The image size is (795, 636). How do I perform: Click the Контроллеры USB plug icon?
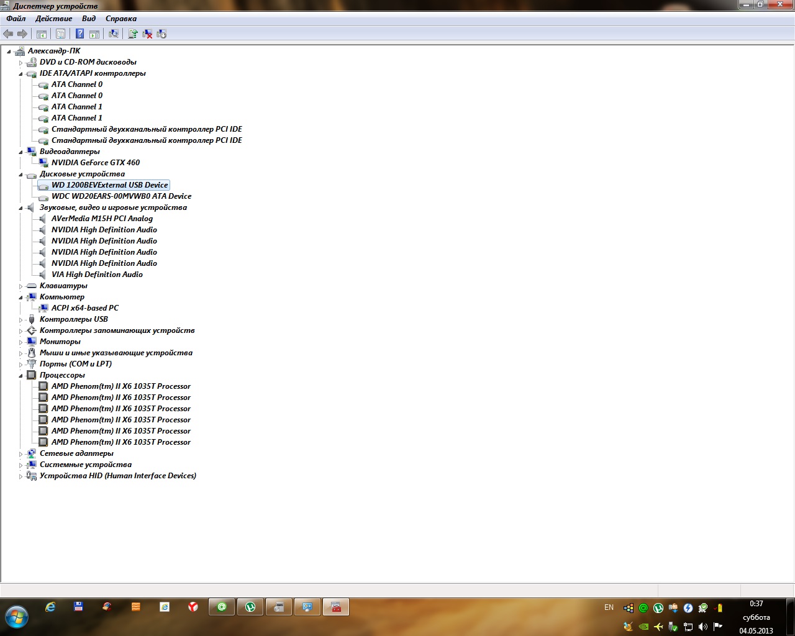coord(32,319)
